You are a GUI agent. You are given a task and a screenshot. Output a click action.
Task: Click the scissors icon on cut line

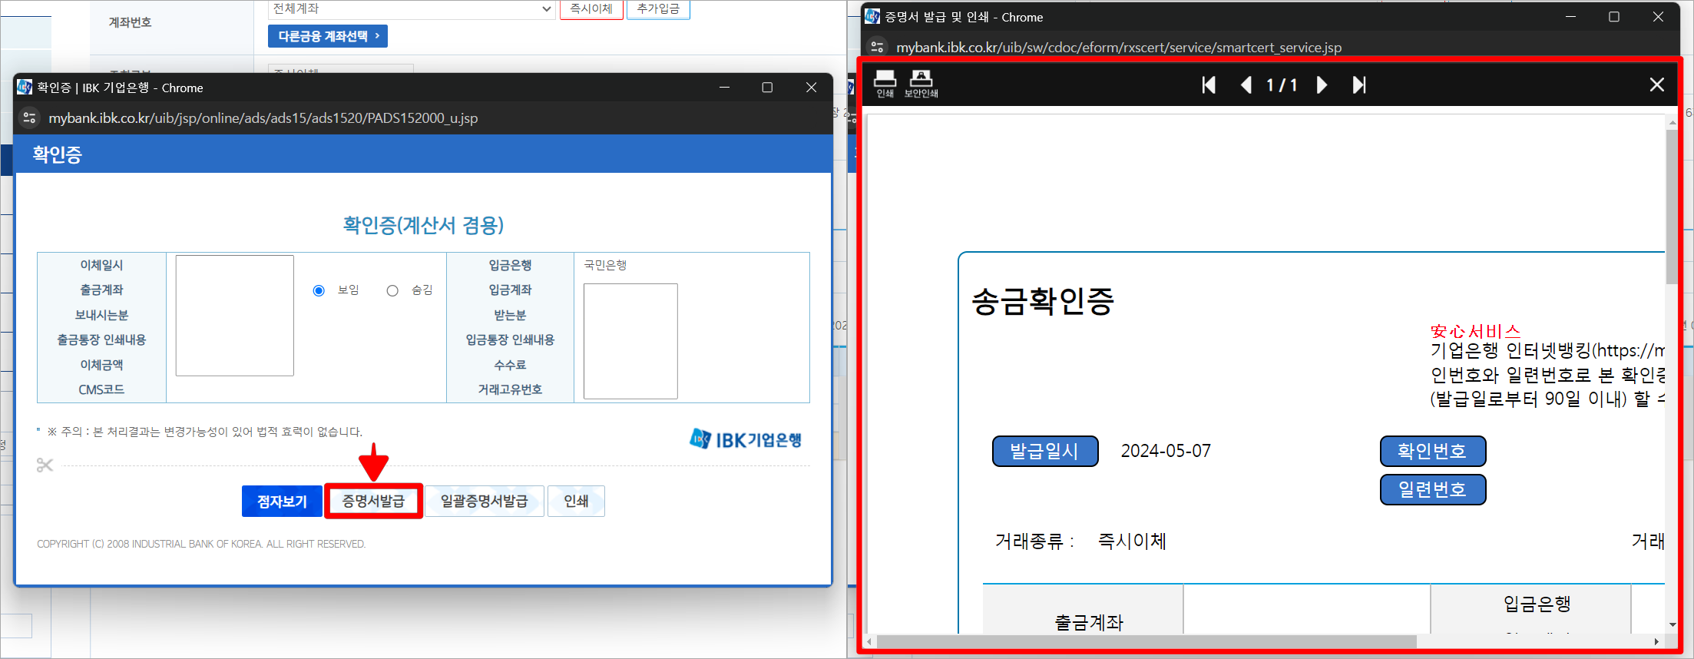[45, 465]
